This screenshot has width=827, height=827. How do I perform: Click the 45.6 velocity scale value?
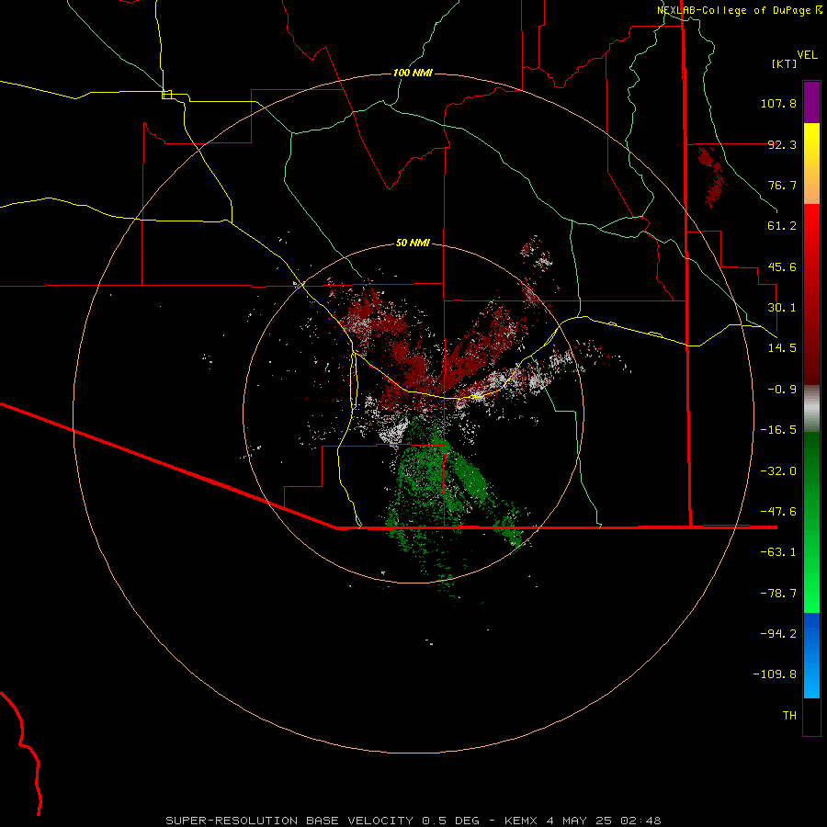point(782,266)
